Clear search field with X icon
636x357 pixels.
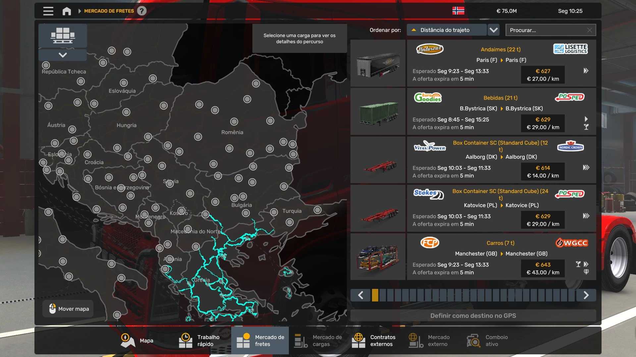[x=590, y=30]
